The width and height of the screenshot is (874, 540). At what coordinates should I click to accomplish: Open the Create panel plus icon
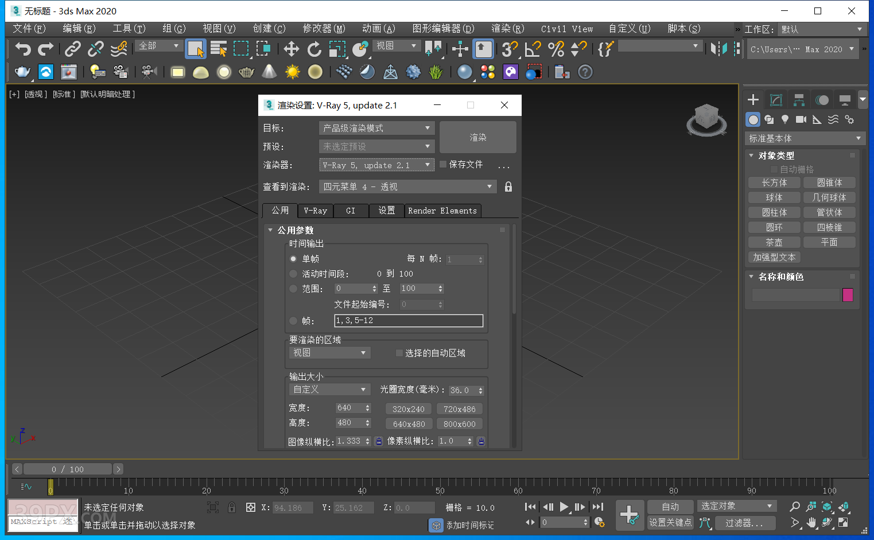point(753,100)
